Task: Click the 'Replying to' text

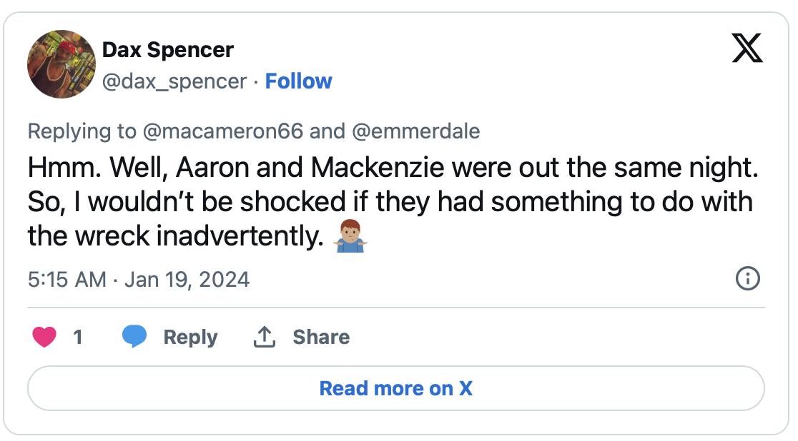Action: 82,131
